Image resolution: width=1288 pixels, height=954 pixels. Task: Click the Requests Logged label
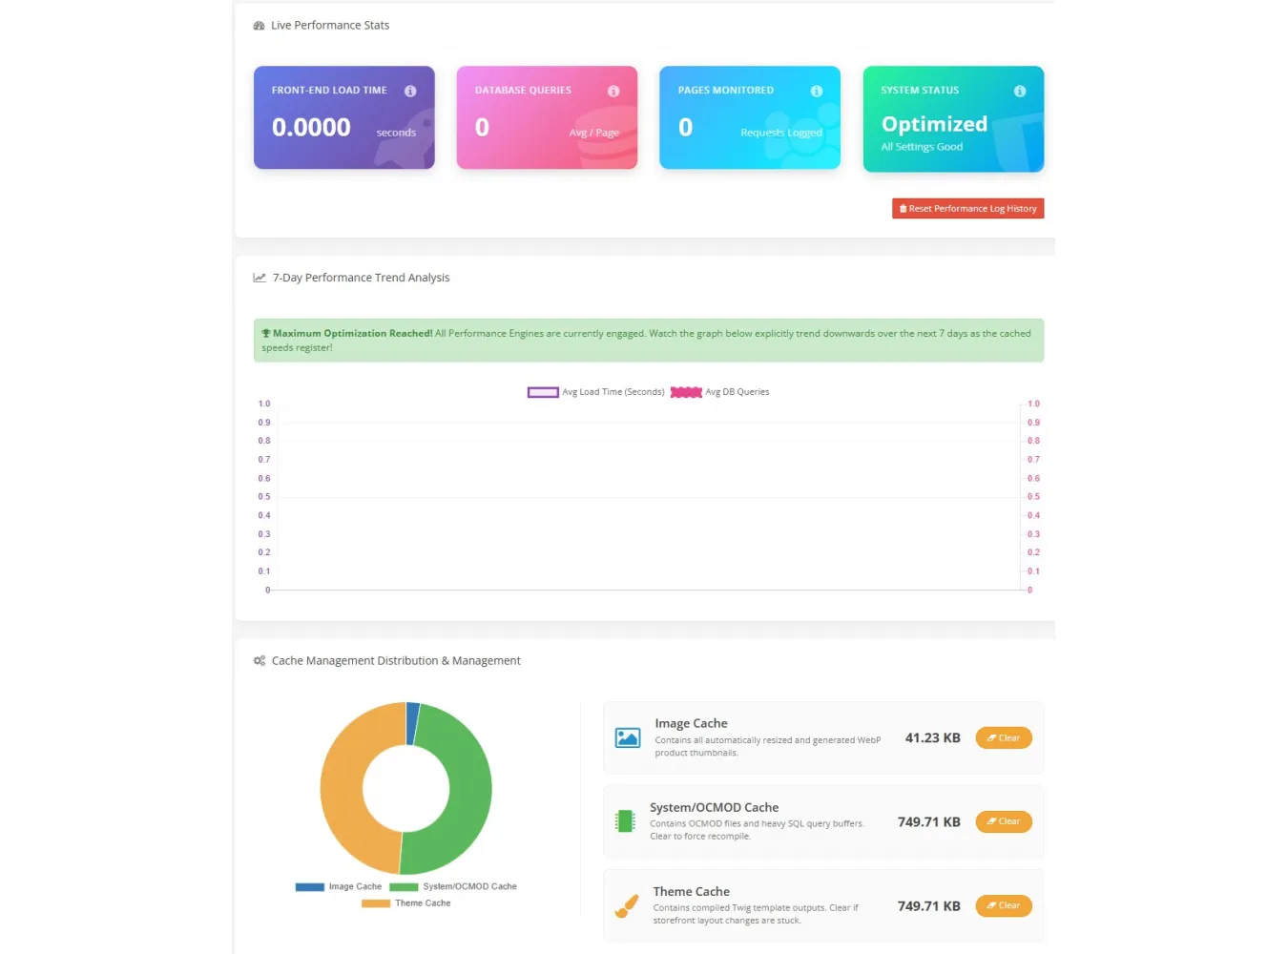(x=781, y=133)
